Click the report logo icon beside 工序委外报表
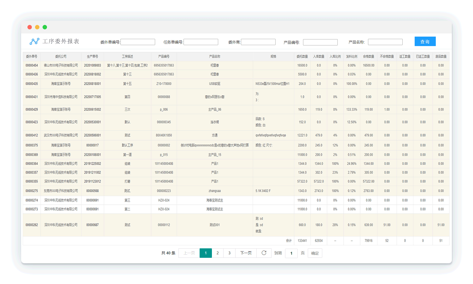Image resolution: width=473 pixels, height=284 pixels. pyautogui.click(x=34, y=41)
